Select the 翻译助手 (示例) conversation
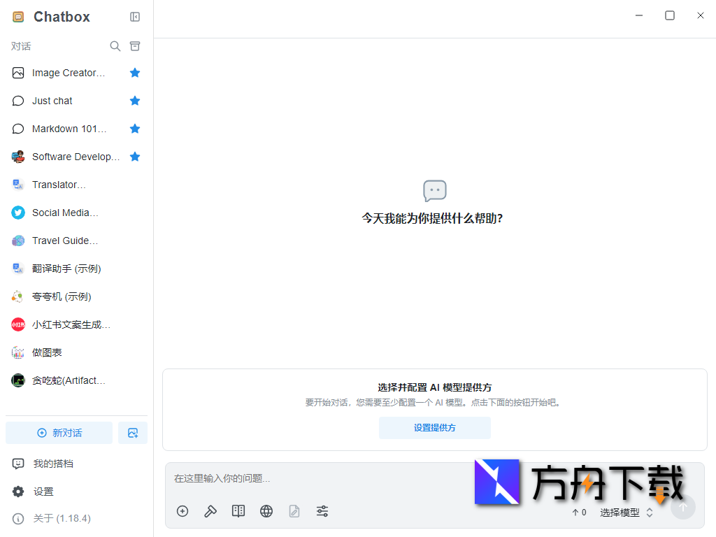Viewport: 716px width, 537px height. pos(66,268)
